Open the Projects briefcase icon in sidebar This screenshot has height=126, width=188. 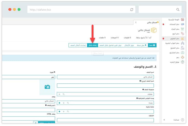click(183, 52)
